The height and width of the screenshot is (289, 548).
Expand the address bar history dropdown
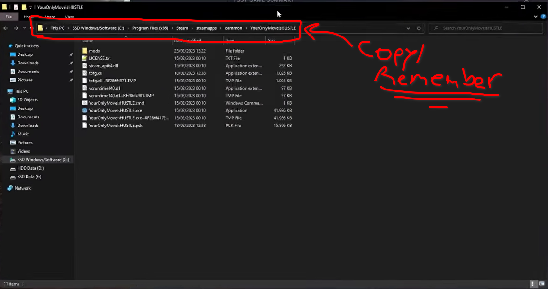pos(408,28)
